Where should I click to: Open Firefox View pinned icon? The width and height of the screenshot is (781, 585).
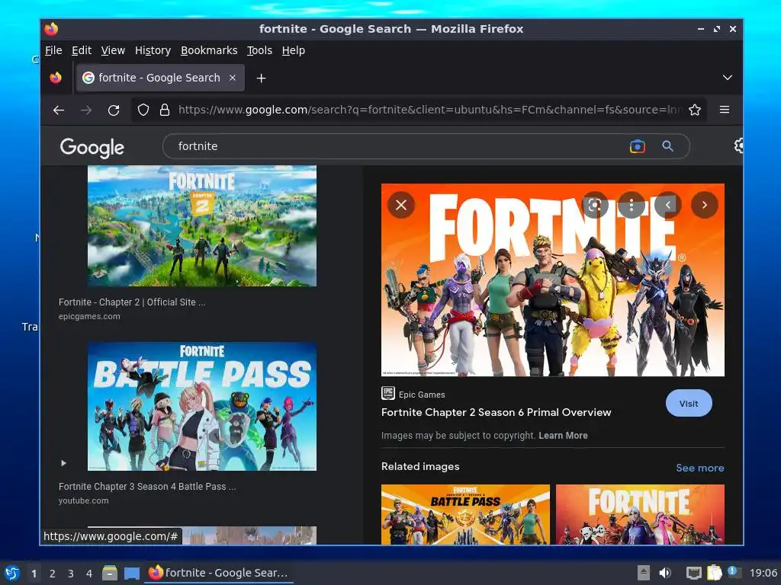point(56,78)
